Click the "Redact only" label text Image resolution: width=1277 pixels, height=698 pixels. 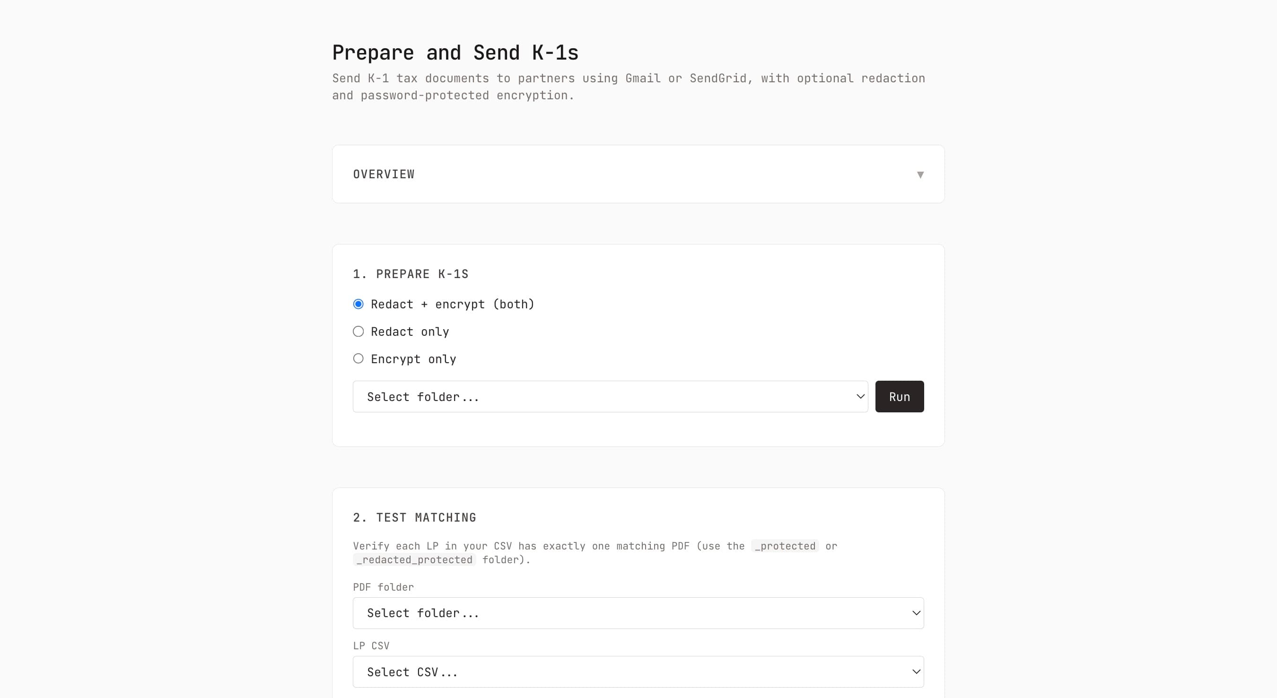click(410, 332)
